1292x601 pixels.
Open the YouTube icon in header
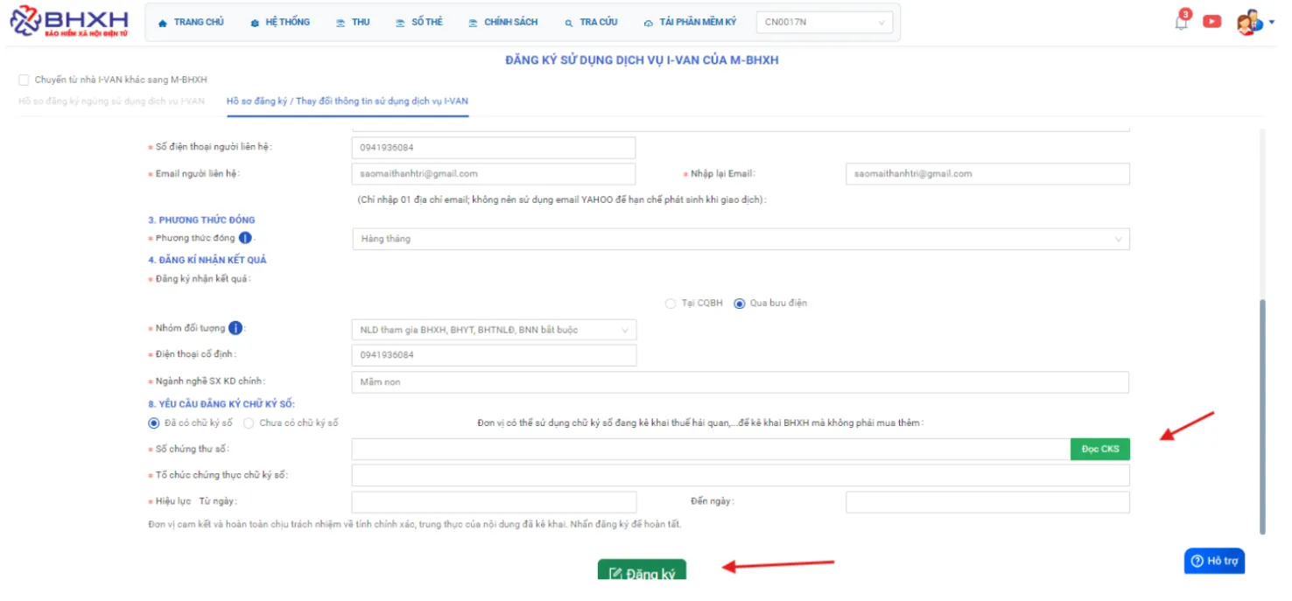1212,22
